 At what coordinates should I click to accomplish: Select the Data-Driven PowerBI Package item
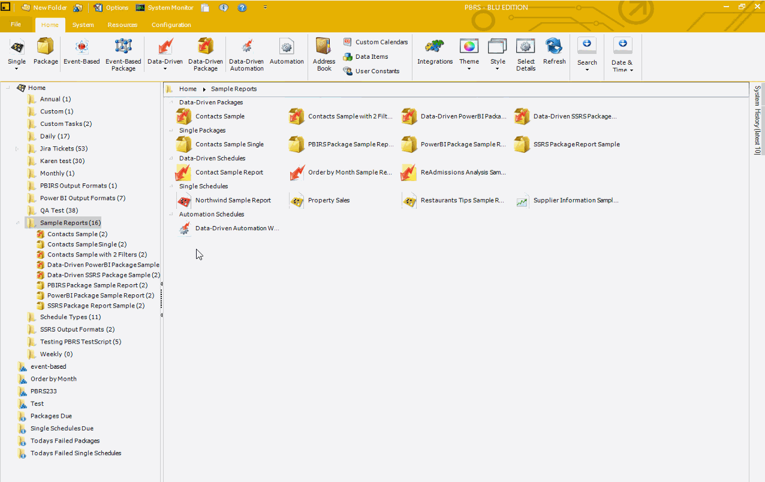point(454,116)
